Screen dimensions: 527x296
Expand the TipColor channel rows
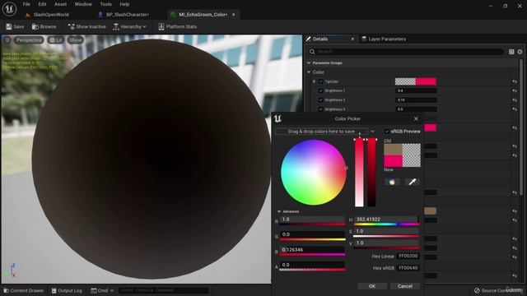(x=314, y=81)
